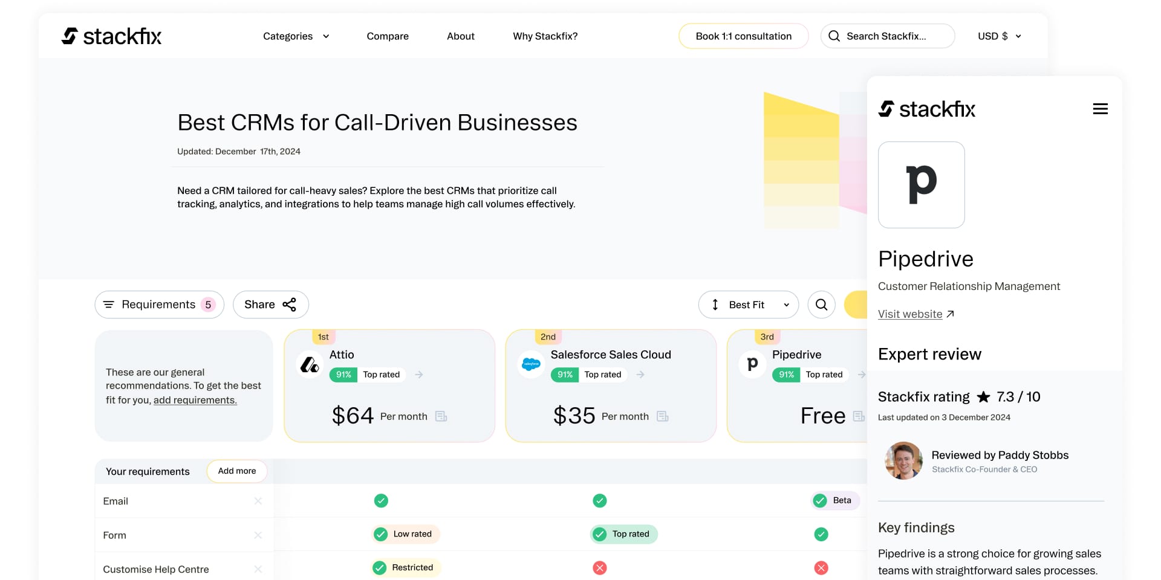Click the arrow next to Attio Top rated
This screenshot has height=580, width=1161.
coord(419,375)
